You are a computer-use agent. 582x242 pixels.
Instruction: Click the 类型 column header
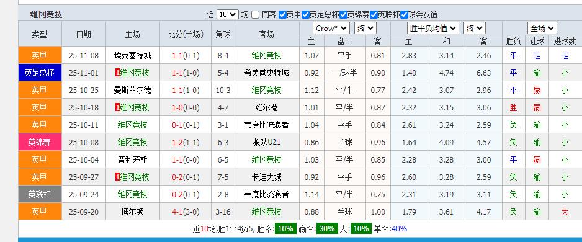pyautogui.click(x=39, y=34)
